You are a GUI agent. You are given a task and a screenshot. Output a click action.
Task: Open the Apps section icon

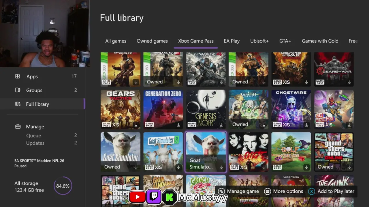[x=18, y=76]
